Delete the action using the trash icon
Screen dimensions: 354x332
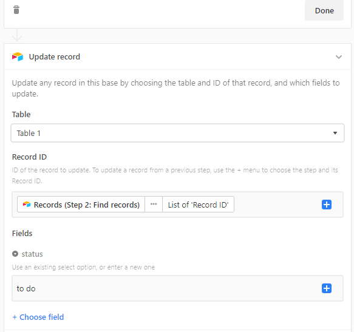[x=16, y=10]
